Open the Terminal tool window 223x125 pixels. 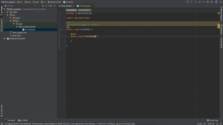point(10,120)
